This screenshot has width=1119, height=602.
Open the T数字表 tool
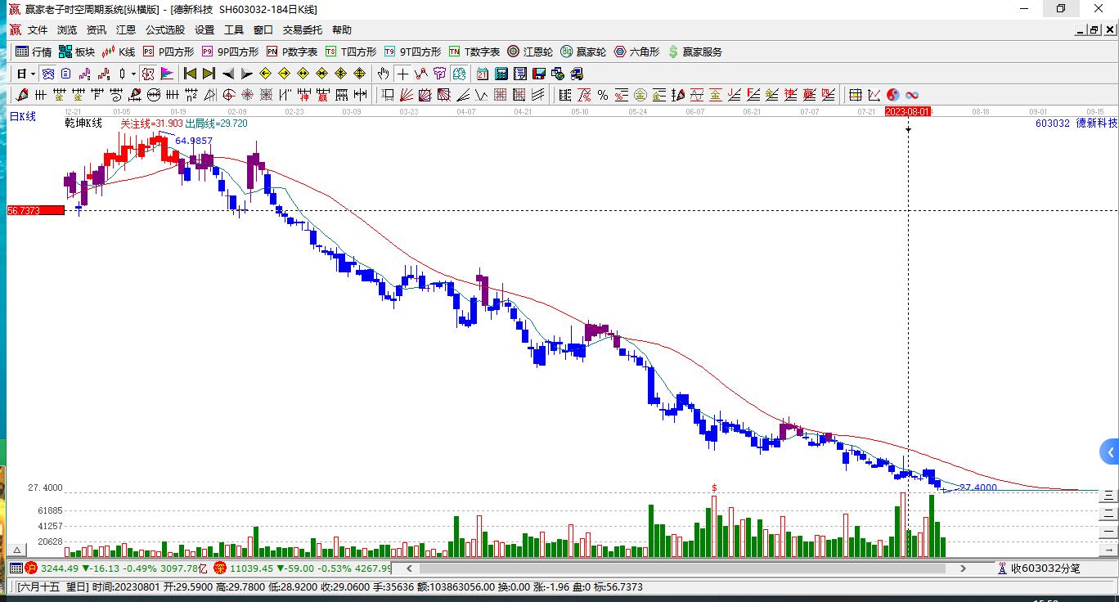[x=474, y=52]
